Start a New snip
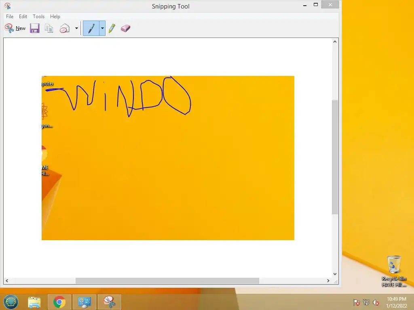 click(15, 28)
